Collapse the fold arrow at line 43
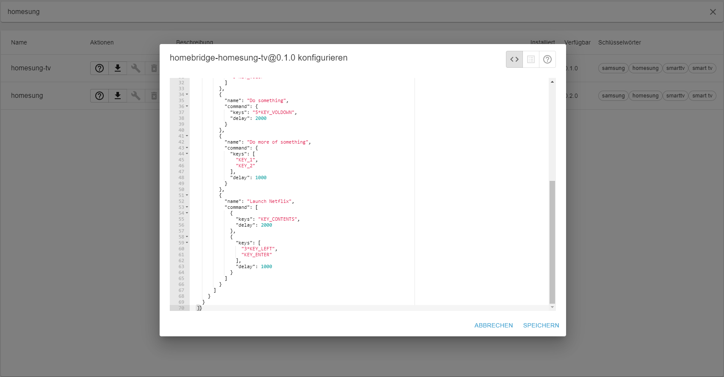 coord(187,148)
